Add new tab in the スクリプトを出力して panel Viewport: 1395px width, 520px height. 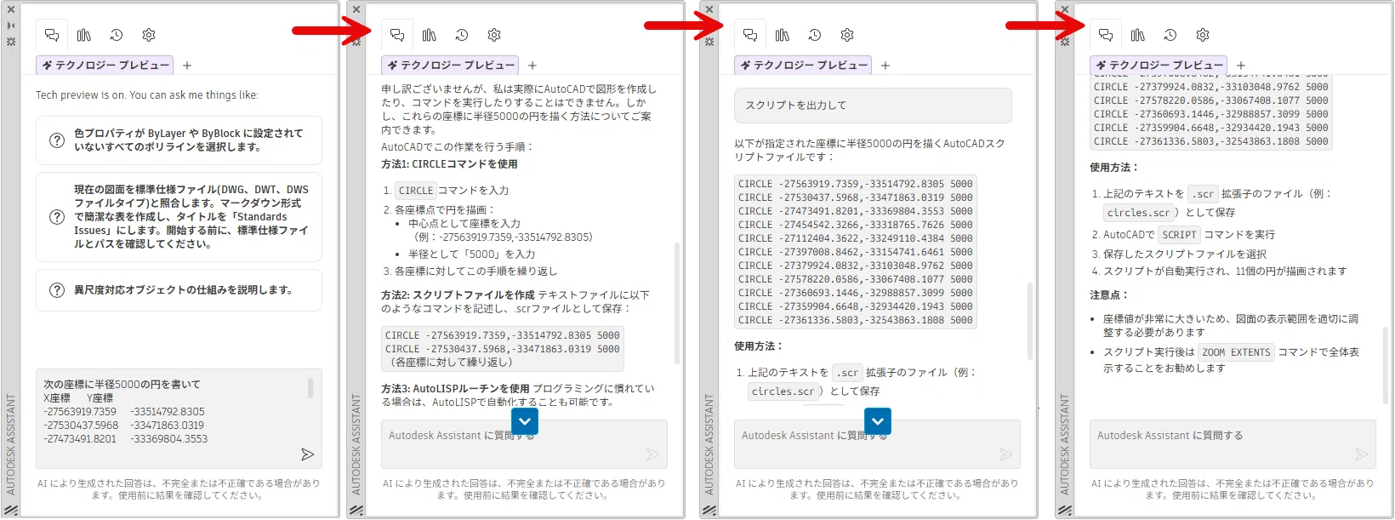[885, 66]
